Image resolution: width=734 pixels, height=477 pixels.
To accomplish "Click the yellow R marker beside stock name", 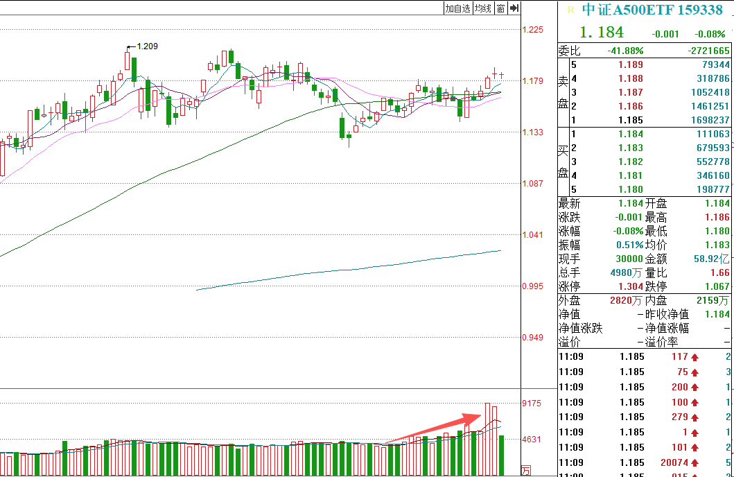I will coord(570,10).
